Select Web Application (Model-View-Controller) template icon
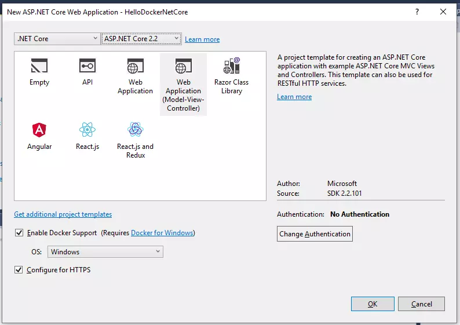Viewport: 460px width, 325px height. point(183,65)
